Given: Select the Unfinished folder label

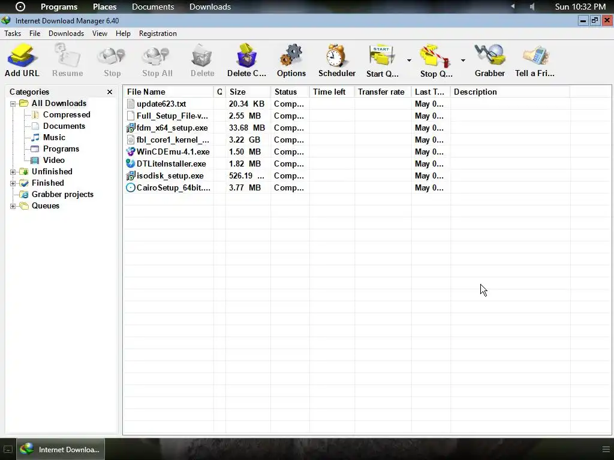Looking at the screenshot, I should [52, 171].
